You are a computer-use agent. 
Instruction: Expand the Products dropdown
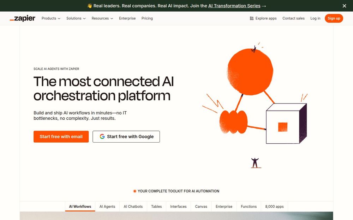(50, 18)
